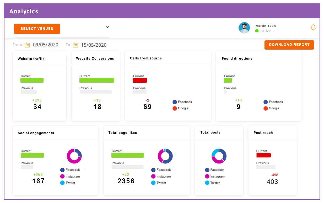Click the green Current bar in Website traffic
The image size is (324, 203).
coord(32,80)
